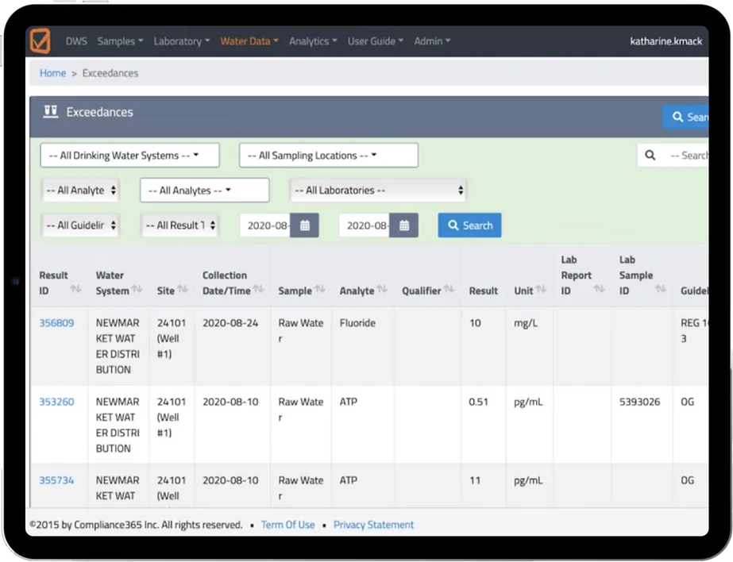Open the All Analytes dropdown

(x=204, y=191)
